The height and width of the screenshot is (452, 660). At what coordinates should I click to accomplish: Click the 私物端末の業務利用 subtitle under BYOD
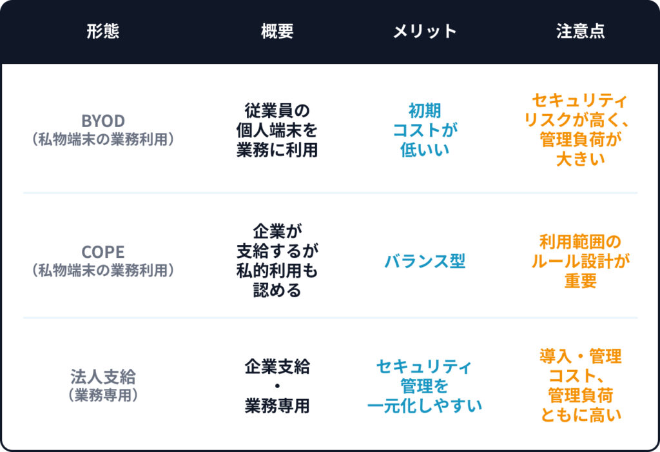[103, 138]
